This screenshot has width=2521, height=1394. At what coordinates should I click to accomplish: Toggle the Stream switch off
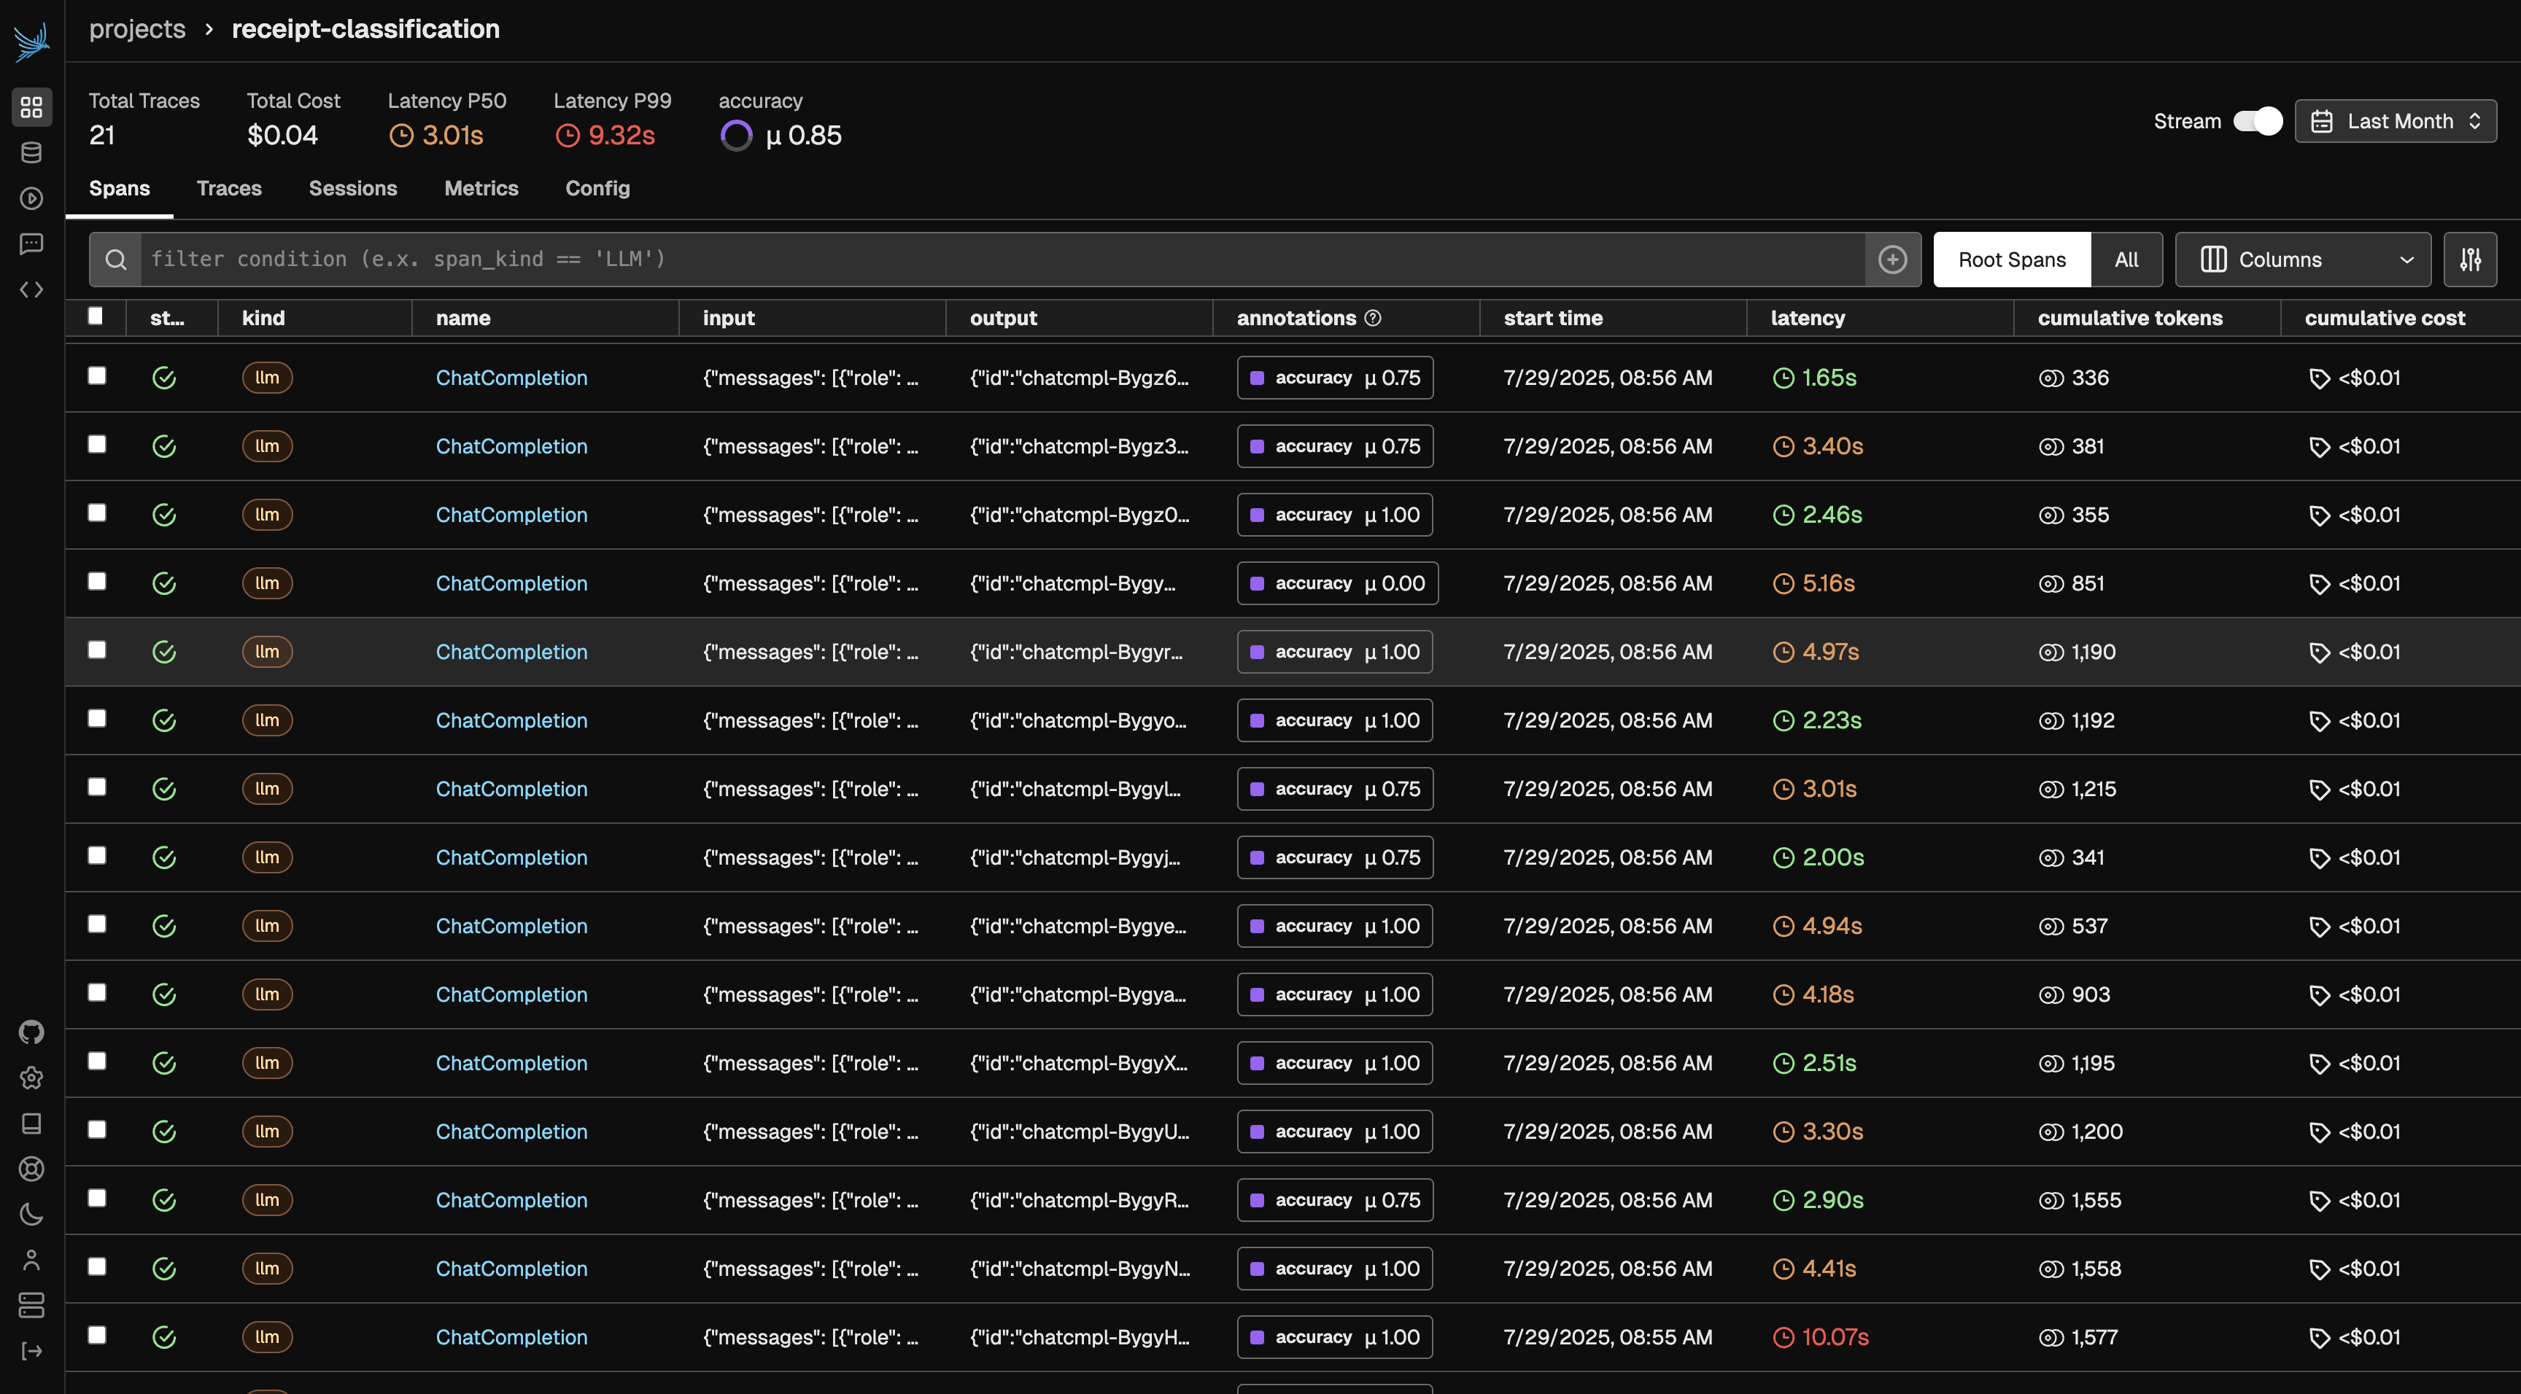click(x=2258, y=121)
